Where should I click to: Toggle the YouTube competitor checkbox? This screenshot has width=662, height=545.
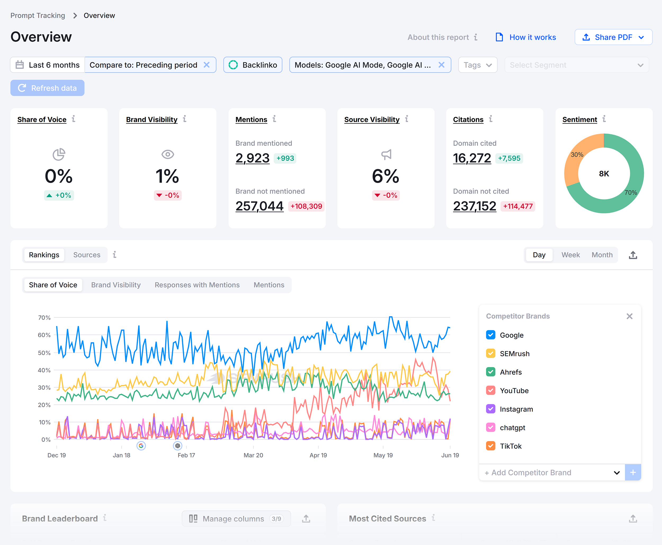point(490,390)
